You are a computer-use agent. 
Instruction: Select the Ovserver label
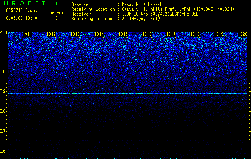coord(81,4)
